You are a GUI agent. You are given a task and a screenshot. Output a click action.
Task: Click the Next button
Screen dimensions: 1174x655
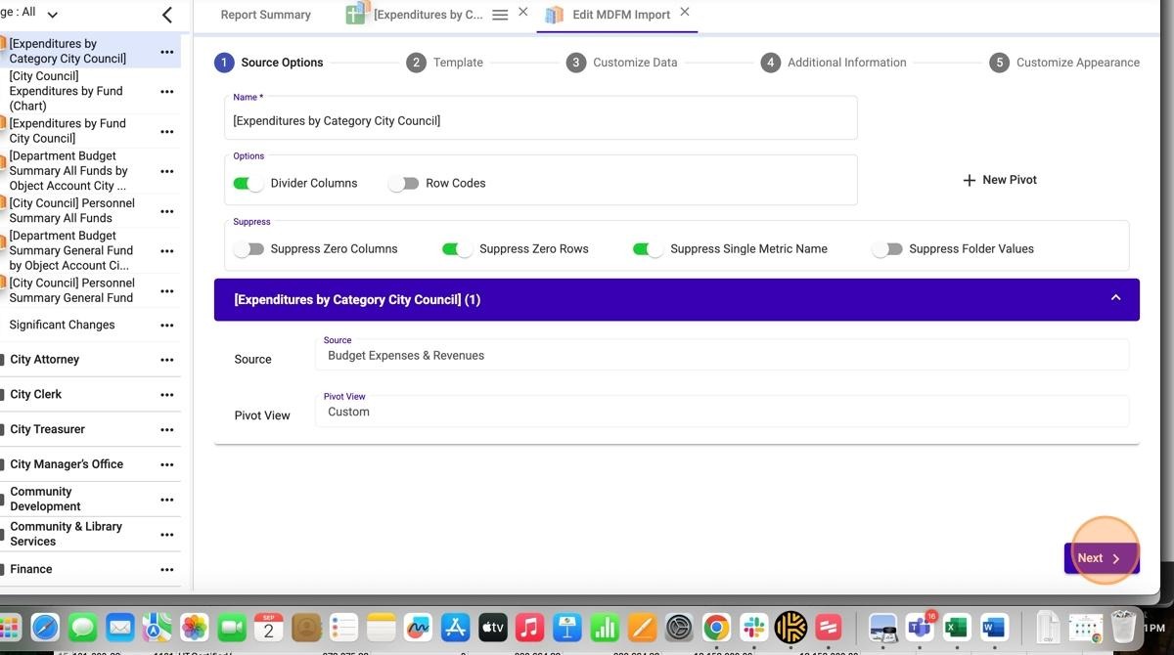(1102, 558)
